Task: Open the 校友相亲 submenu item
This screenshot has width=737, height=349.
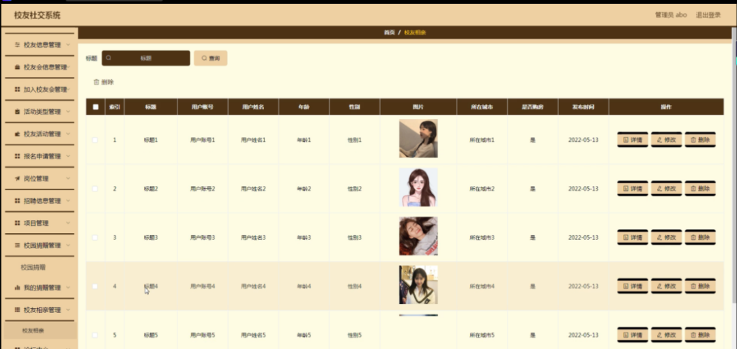Action: 40,331
